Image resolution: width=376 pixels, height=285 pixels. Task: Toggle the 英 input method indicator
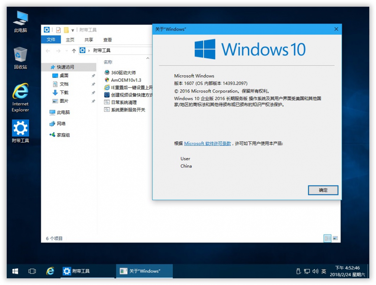tap(324, 271)
